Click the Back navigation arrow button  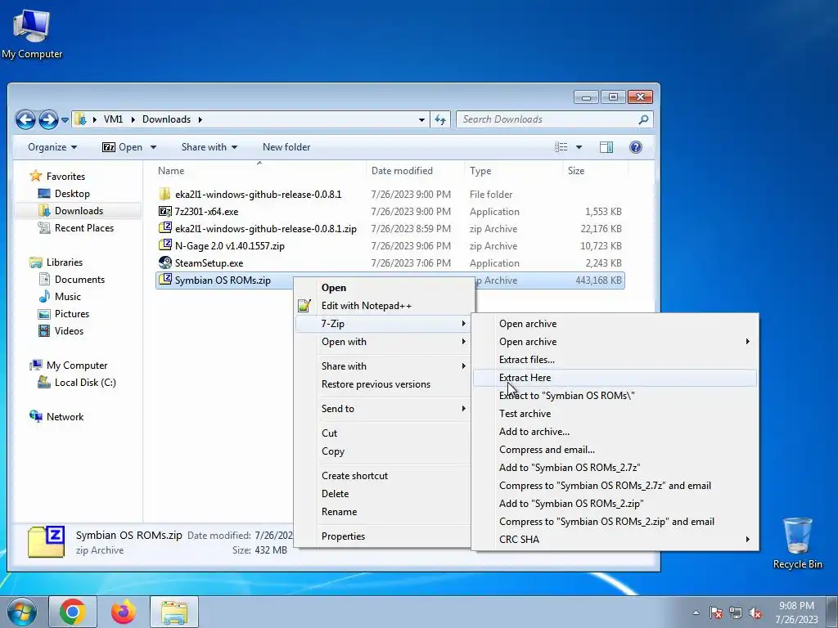25,119
